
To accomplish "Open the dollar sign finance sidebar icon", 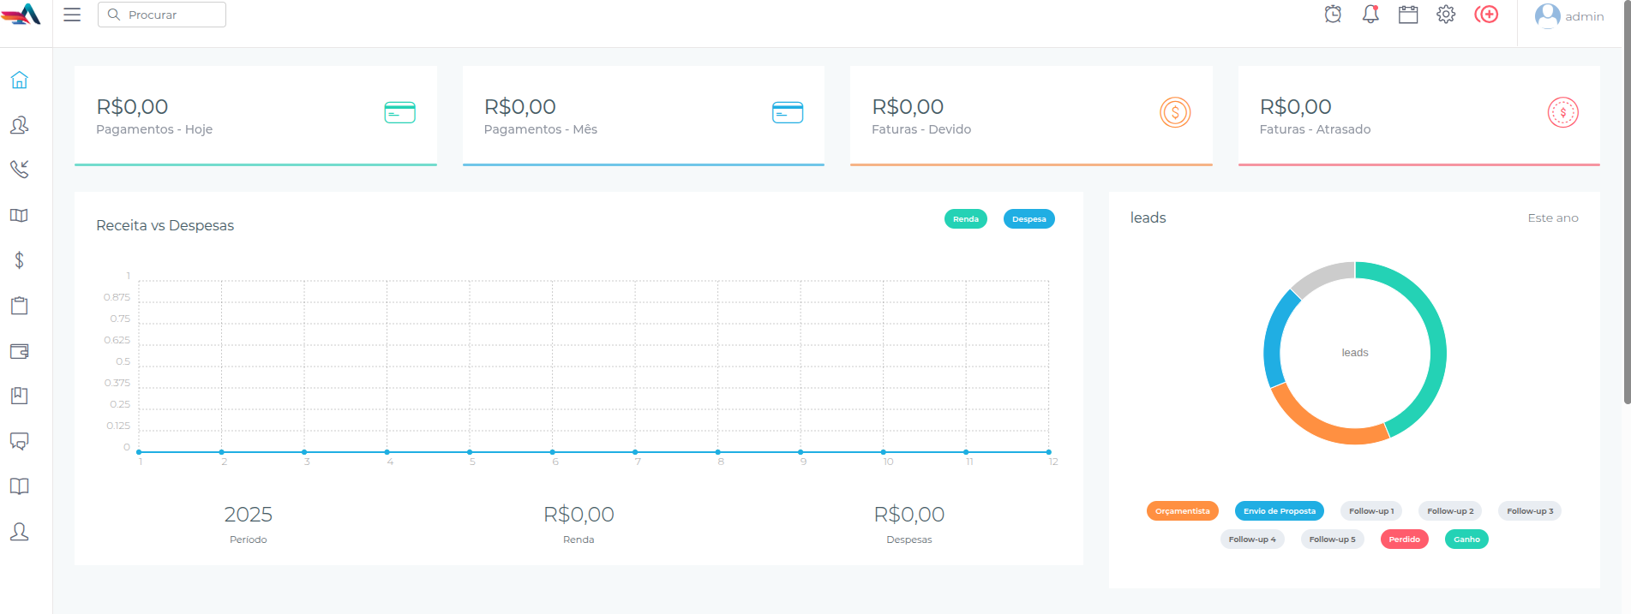I will (x=19, y=260).
